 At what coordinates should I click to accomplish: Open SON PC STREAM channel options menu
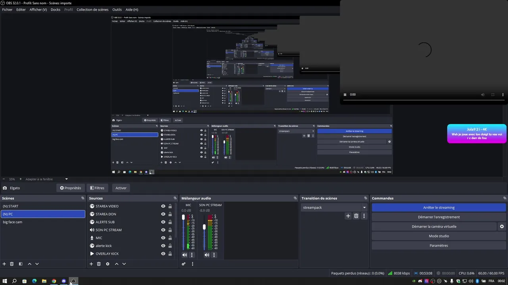point(214,255)
